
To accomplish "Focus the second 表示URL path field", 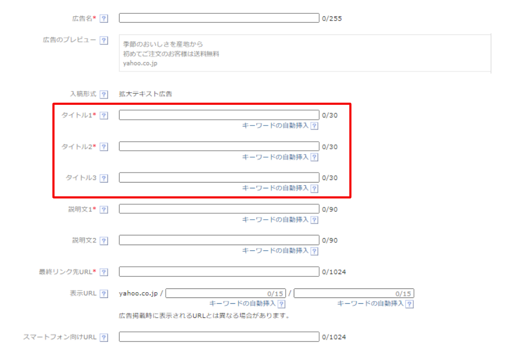I will tap(354, 293).
